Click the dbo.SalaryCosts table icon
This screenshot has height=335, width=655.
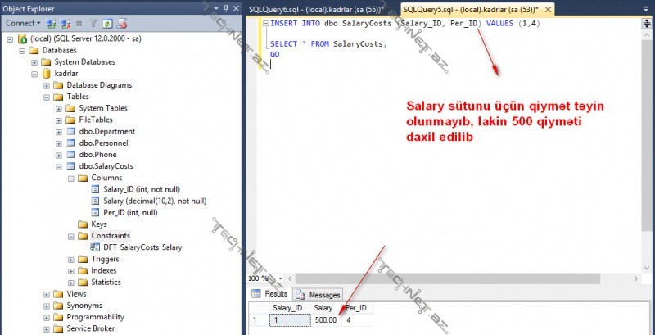(70, 166)
